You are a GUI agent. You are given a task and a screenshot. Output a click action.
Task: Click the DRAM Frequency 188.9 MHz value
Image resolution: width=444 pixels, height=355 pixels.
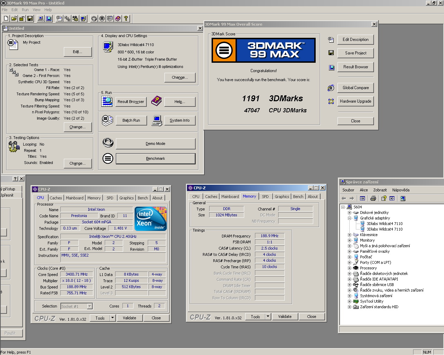pyautogui.click(x=270, y=236)
